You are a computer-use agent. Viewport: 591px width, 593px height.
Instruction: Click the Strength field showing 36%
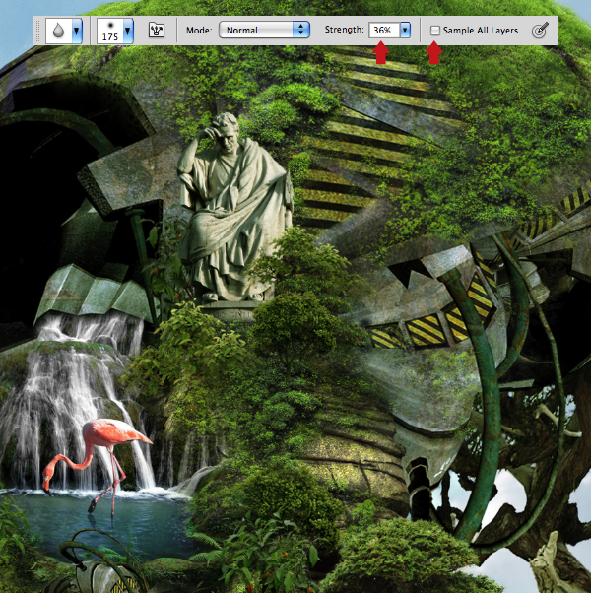384,30
